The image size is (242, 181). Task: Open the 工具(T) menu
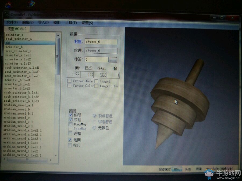(71, 23)
